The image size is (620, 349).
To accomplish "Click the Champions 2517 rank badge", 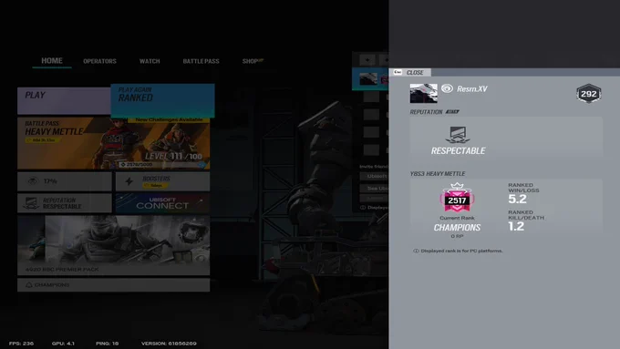I will (457, 197).
